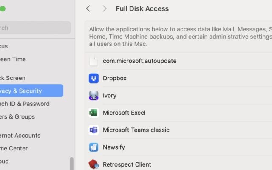Select the Retrospect Client row text

pos(127,164)
